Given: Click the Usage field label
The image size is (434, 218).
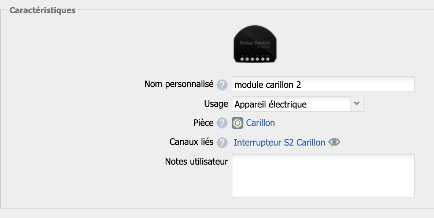Looking at the screenshot, I should click(x=216, y=104).
